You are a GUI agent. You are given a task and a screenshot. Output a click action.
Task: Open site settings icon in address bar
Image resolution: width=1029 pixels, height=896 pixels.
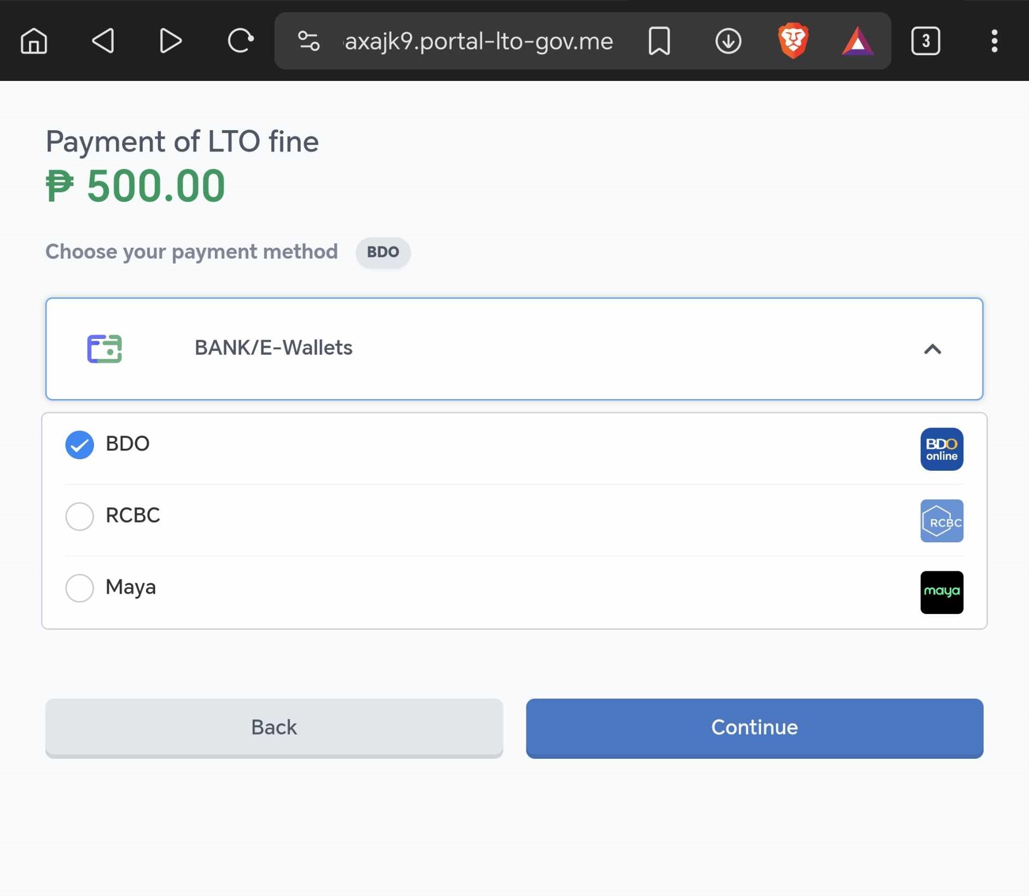point(308,41)
